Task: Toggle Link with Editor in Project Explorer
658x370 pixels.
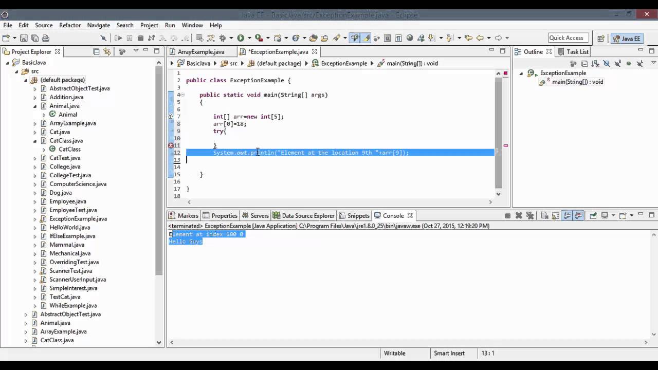Action: 107,51
